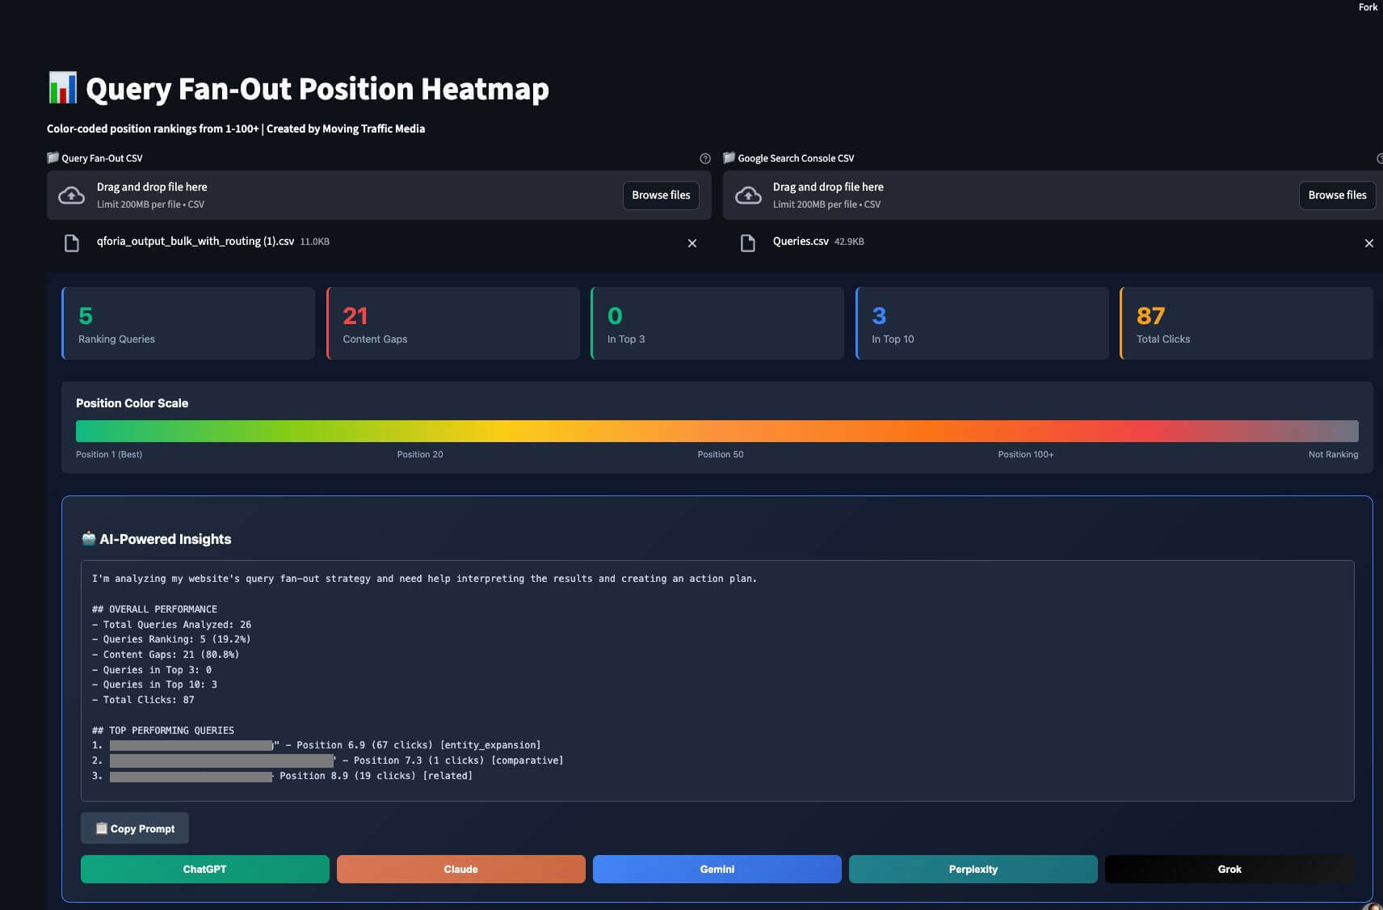The image size is (1383, 910).
Task: Click the Position 7.3 (1 clicks) comparative row
Action: (x=327, y=760)
